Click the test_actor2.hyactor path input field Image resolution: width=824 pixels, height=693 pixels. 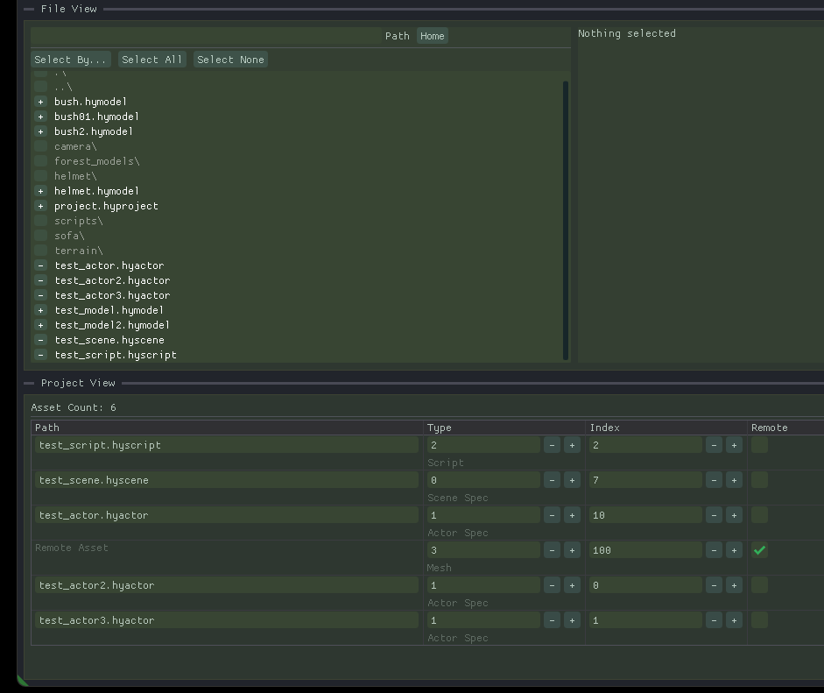coord(227,585)
